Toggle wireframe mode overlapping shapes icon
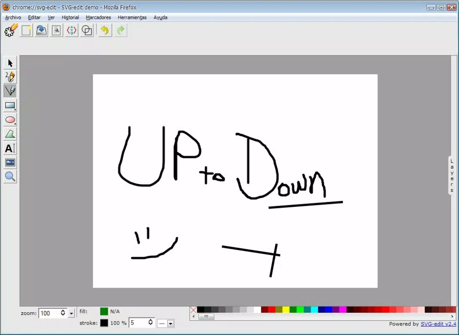The width and height of the screenshot is (459, 335). coord(87,31)
